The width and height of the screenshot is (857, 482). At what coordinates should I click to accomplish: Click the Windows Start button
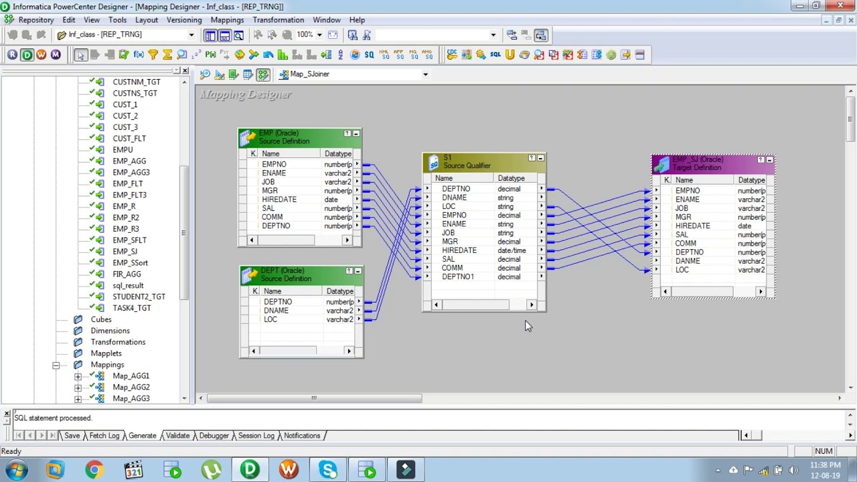coord(16,470)
